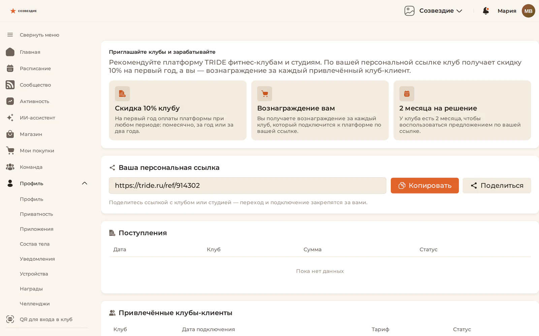Click the Вознаграждение вам cart icon
The width and height of the screenshot is (539, 336).
264,94
